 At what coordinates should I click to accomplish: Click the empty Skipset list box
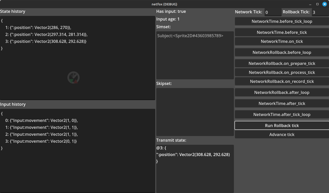[x=195, y=112]
